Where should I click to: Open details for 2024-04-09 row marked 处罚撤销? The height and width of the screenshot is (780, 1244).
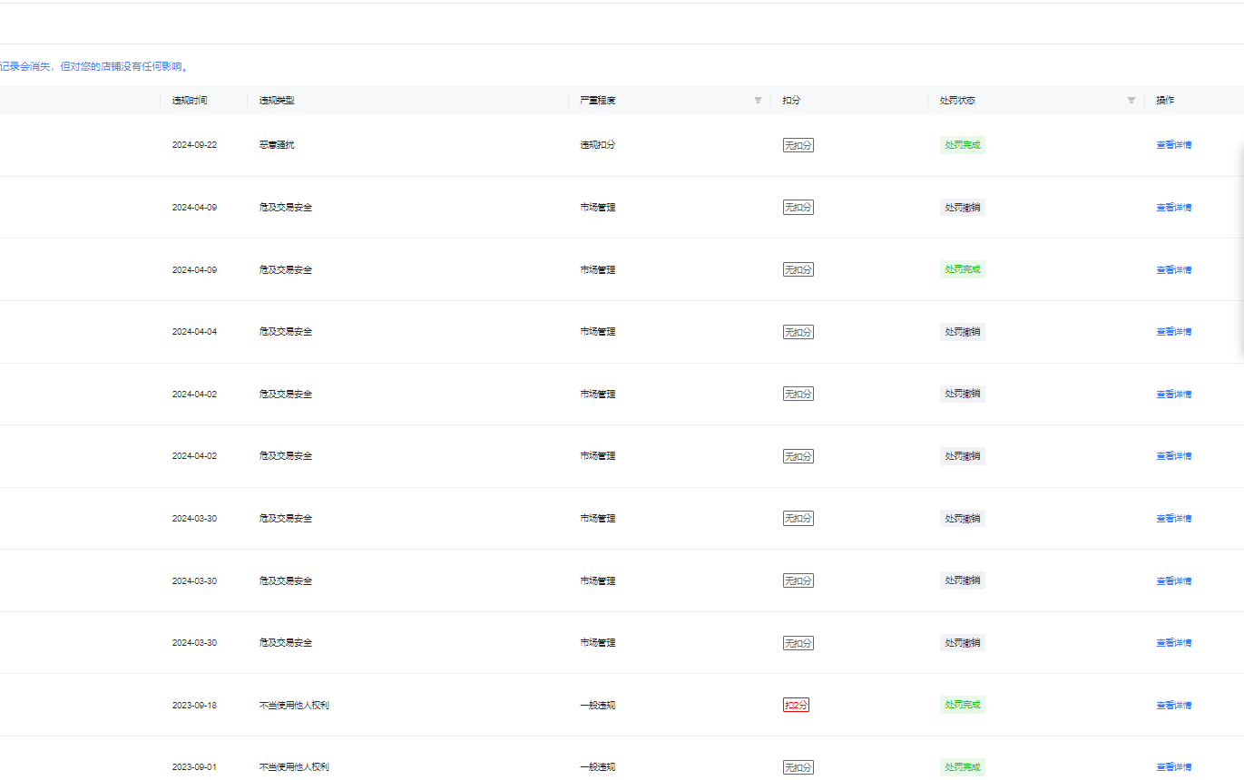(1173, 208)
